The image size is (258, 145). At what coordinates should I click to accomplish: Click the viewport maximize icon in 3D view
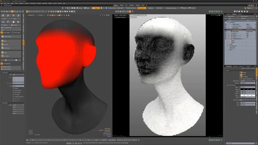(x=106, y=15)
